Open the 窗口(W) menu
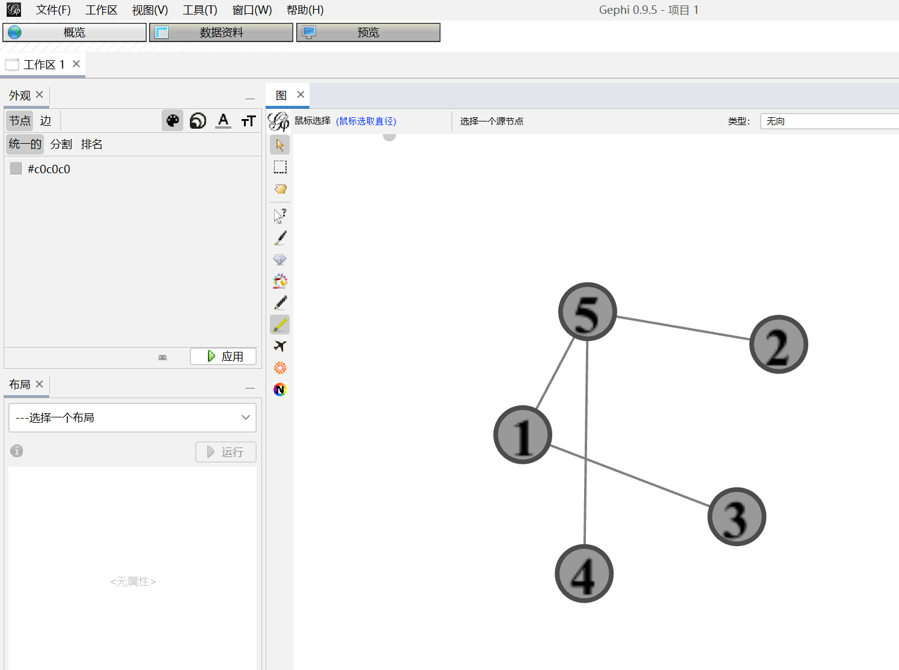 coord(252,10)
